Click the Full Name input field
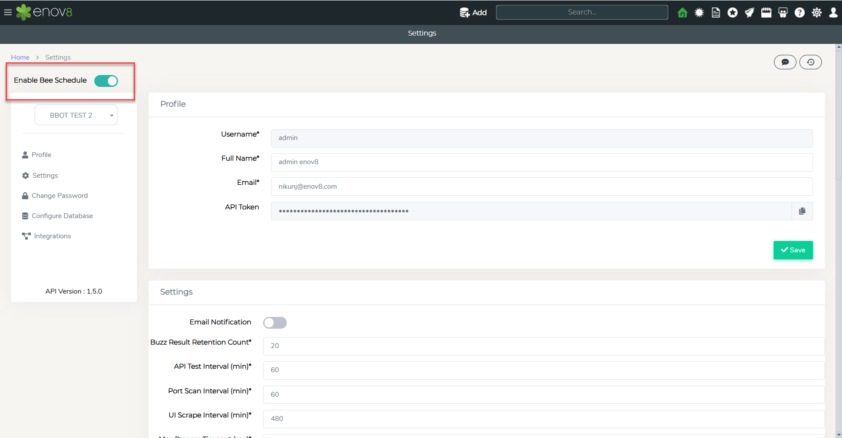The width and height of the screenshot is (842, 438). (x=542, y=162)
